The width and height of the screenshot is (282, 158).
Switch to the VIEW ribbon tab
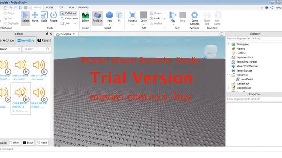pos(71,7)
